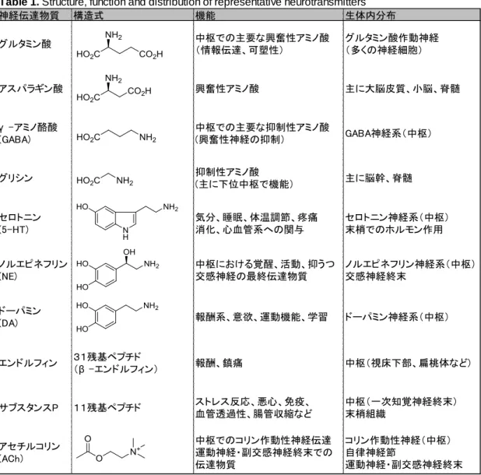The image size is (481, 475).
Task: Click 中枢(視床下部、扁桃体など) cell
Action: click(409, 363)
